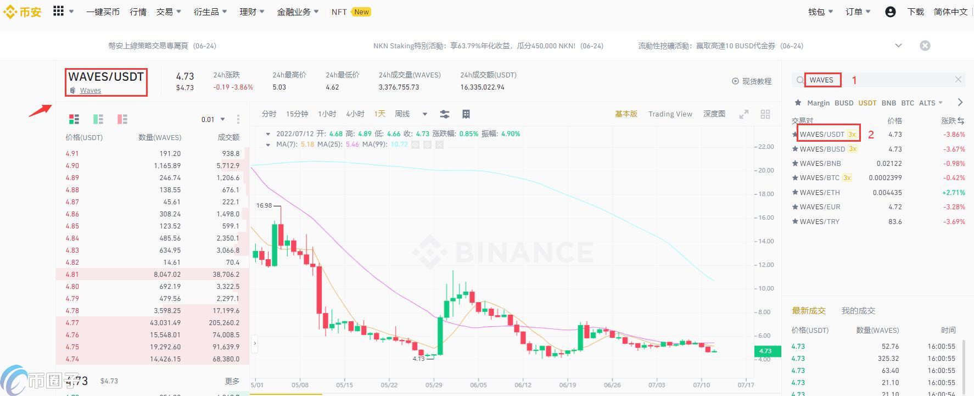Select the 分时 chart interval
This screenshot has width=974, height=396.
(269, 114)
